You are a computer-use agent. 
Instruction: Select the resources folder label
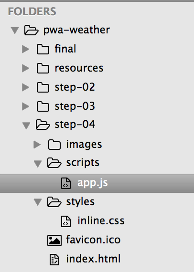coord(79,68)
